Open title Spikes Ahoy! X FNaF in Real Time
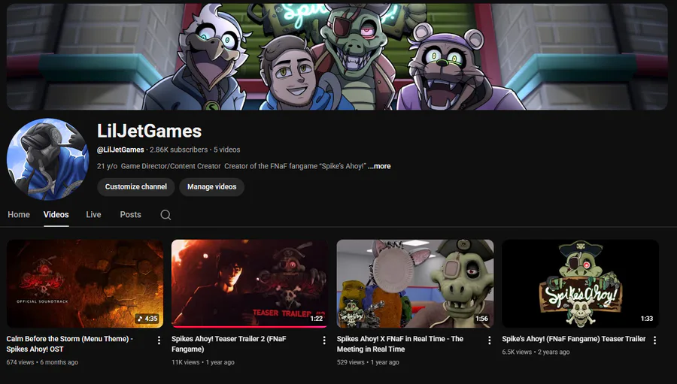The width and height of the screenshot is (677, 384). click(x=400, y=344)
